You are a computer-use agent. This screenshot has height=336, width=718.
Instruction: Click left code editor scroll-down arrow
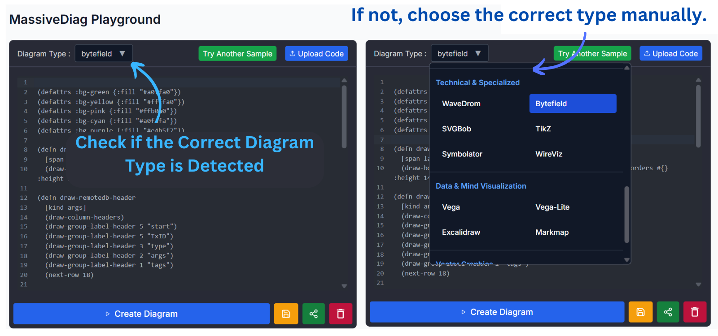coord(344,286)
